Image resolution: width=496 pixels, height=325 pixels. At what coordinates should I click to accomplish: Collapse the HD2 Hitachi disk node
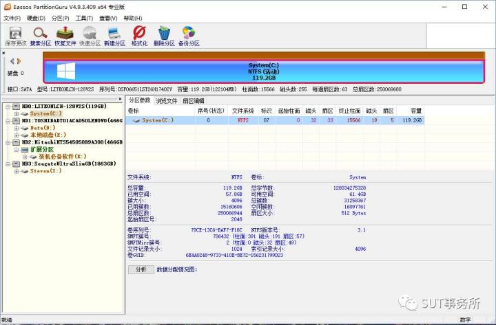point(8,142)
